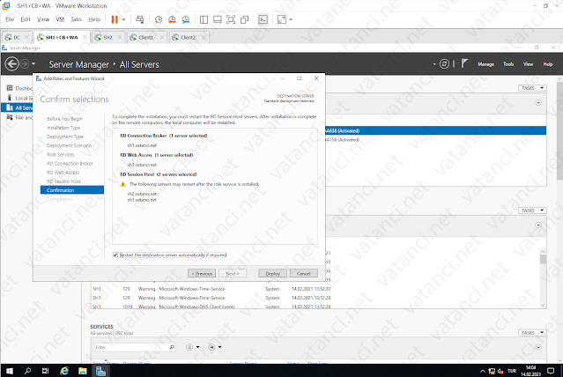Open VMware Help menu

(94, 19)
